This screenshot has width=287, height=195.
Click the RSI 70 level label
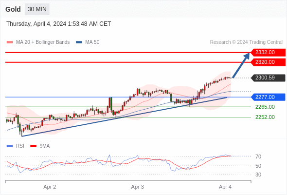coord(258,156)
